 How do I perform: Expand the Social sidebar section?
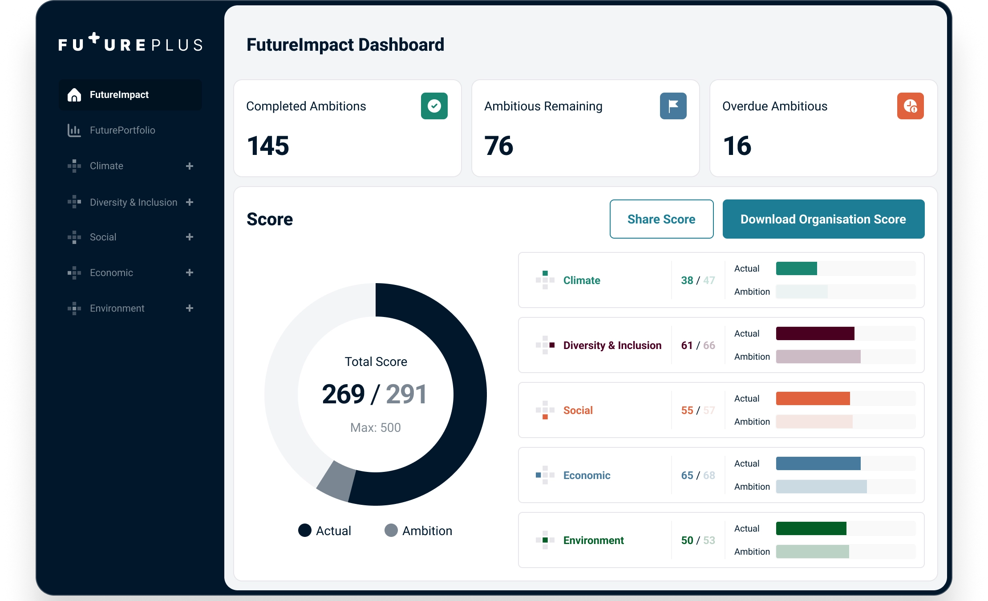tap(190, 237)
